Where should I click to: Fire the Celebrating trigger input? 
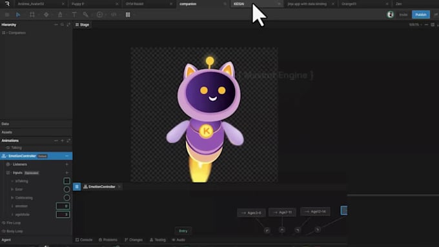[66, 198]
